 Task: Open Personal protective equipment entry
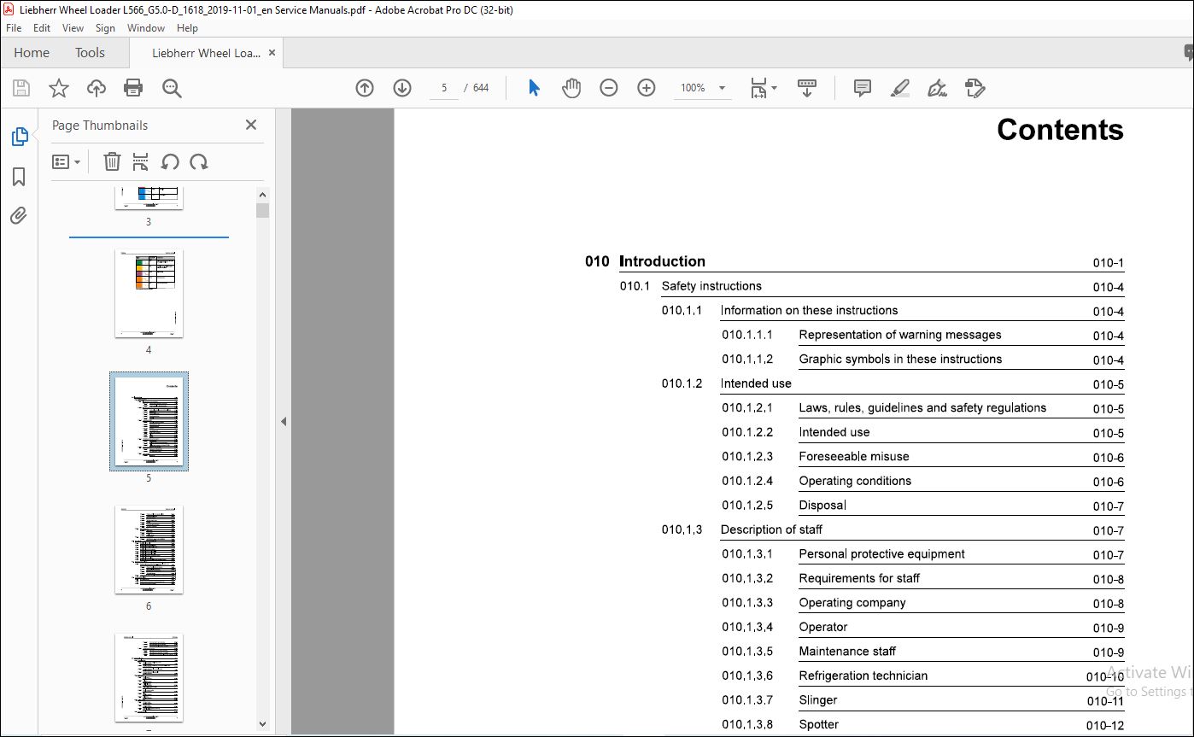(882, 553)
